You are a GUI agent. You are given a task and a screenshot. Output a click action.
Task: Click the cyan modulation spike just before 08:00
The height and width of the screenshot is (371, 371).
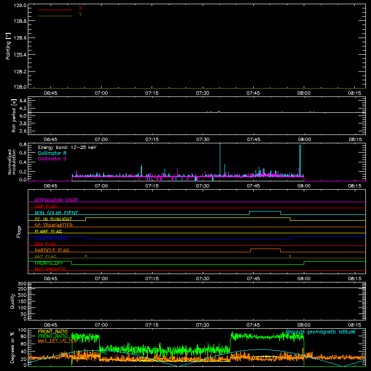click(300, 160)
